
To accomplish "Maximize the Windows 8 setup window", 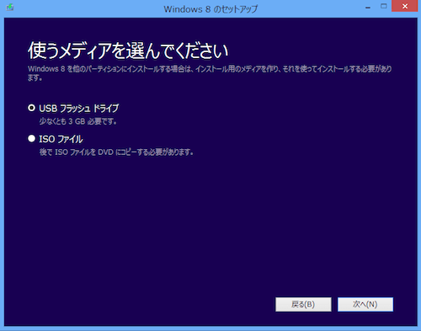I will tap(383, 6).
